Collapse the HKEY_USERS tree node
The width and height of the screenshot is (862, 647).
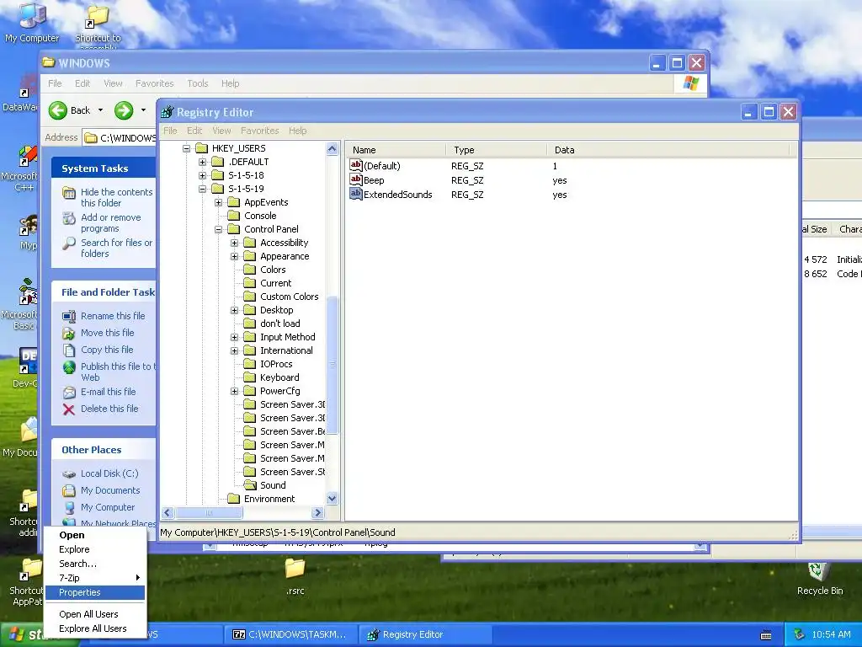pyautogui.click(x=186, y=148)
